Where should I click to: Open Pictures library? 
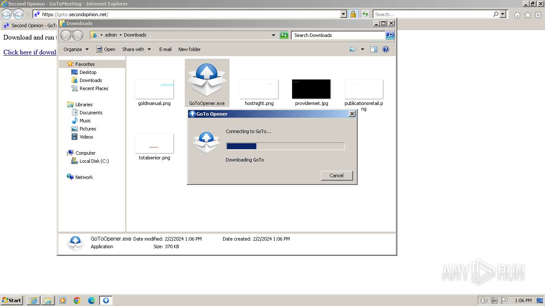coord(88,129)
